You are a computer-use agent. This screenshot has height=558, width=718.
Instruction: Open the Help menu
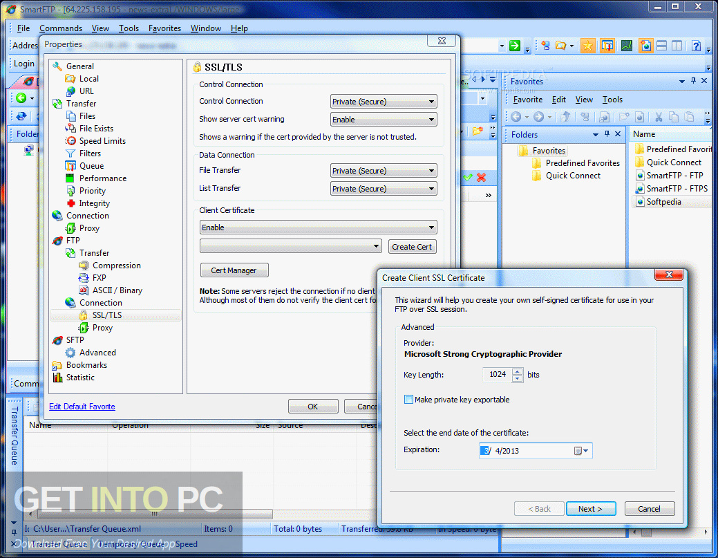[239, 28]
